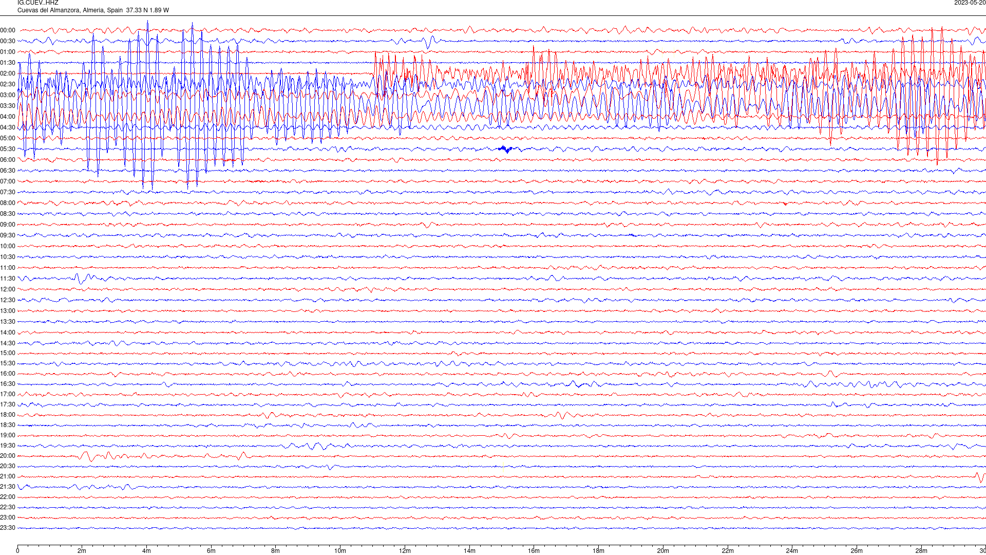Image resolution: width=986 pixels, height=555 pixels.
Task: Select the 20:30 trace time label
Action: pos(8,466)
